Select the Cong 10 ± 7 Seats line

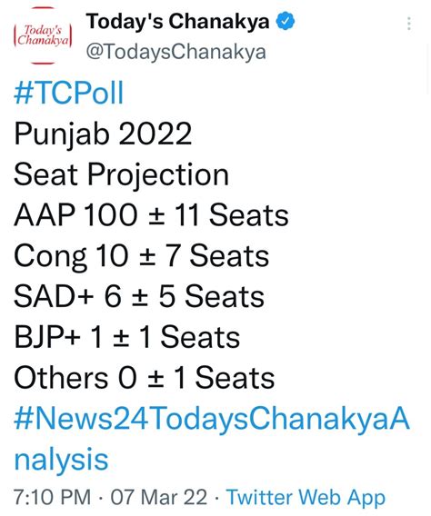click(x=142, y=257)
